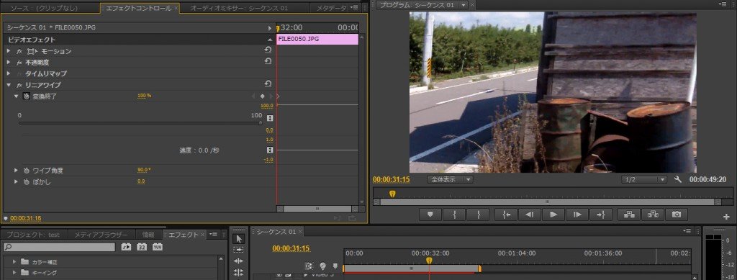The image size is (737, 280).
Task: Filter effects by accelerated effects icon
Action: [126, 247]
